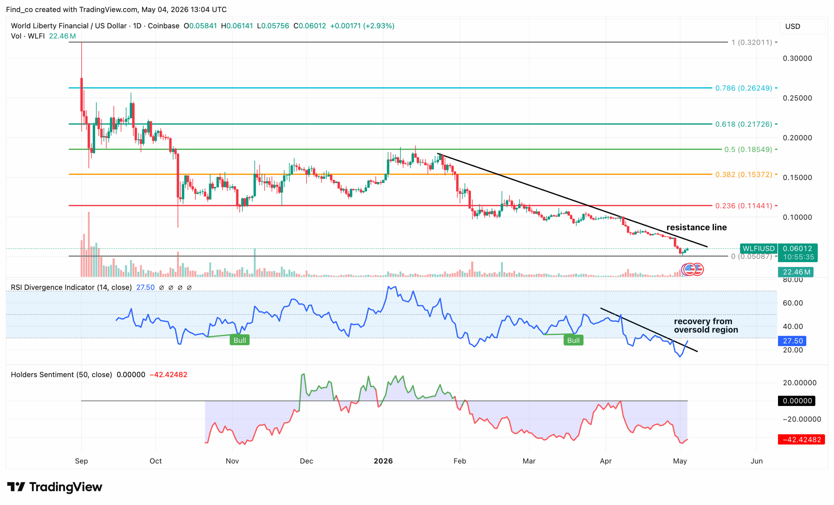Click the high price value H0.06141
The width and height of the screenshot is (834, 505).
pyautogui.click(x=237, y=26)
